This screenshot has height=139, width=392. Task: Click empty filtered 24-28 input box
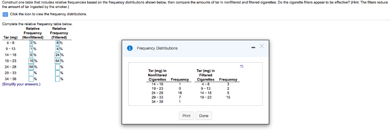57,67
